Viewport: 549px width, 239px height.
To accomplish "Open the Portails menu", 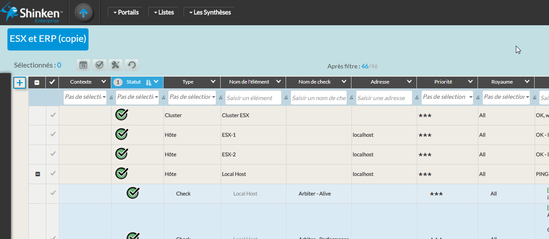I will [x=126, y=13].
